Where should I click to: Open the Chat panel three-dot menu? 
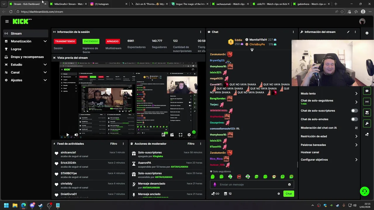pos(293,32)
